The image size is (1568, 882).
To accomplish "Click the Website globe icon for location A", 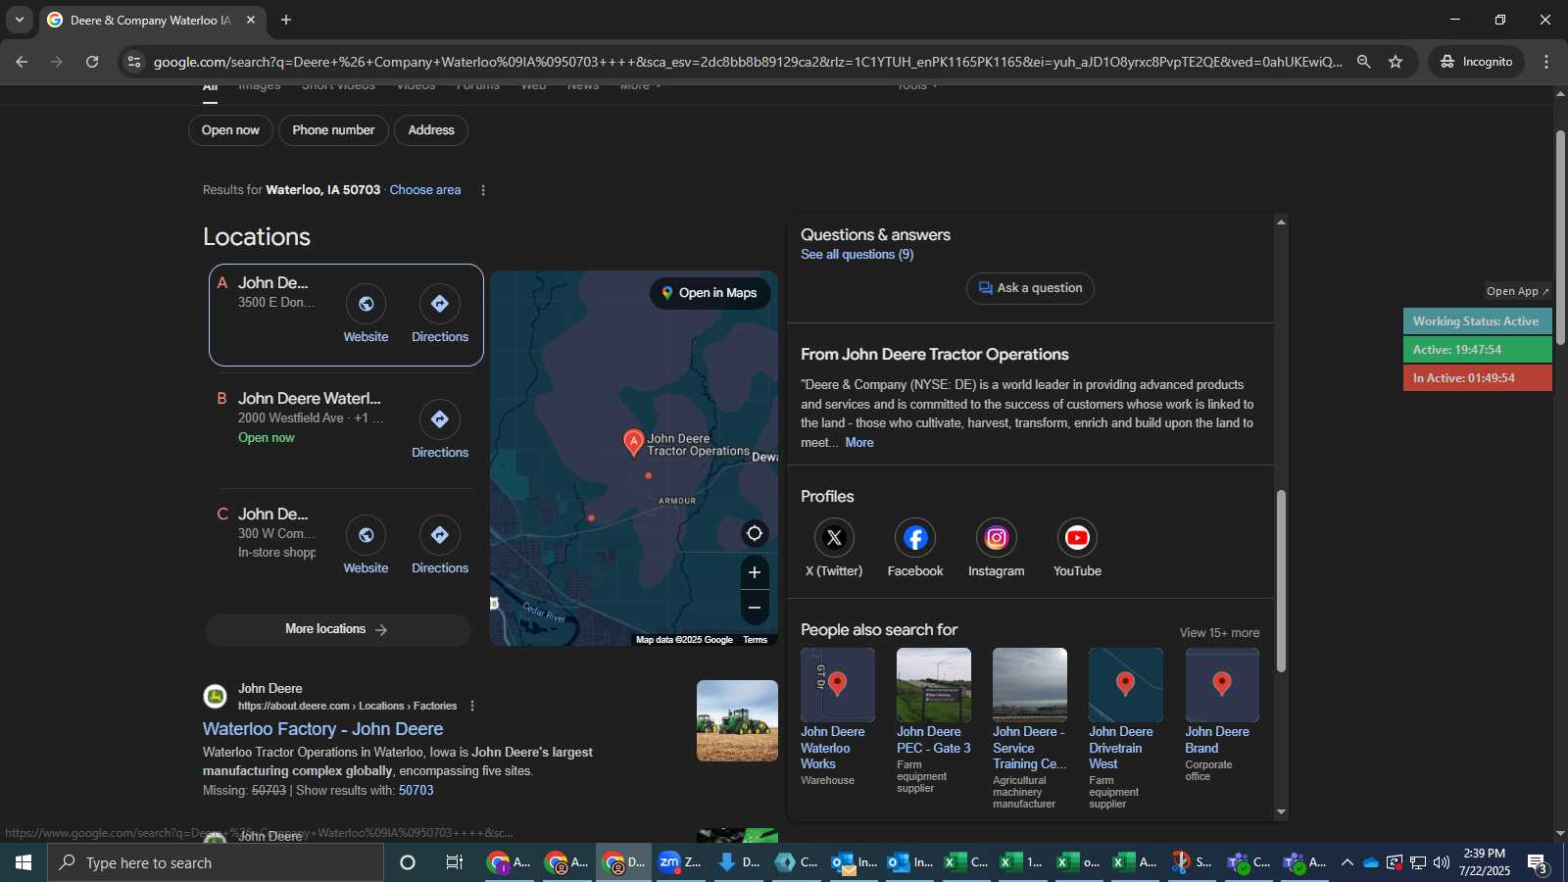I will (x=366, y=304).
